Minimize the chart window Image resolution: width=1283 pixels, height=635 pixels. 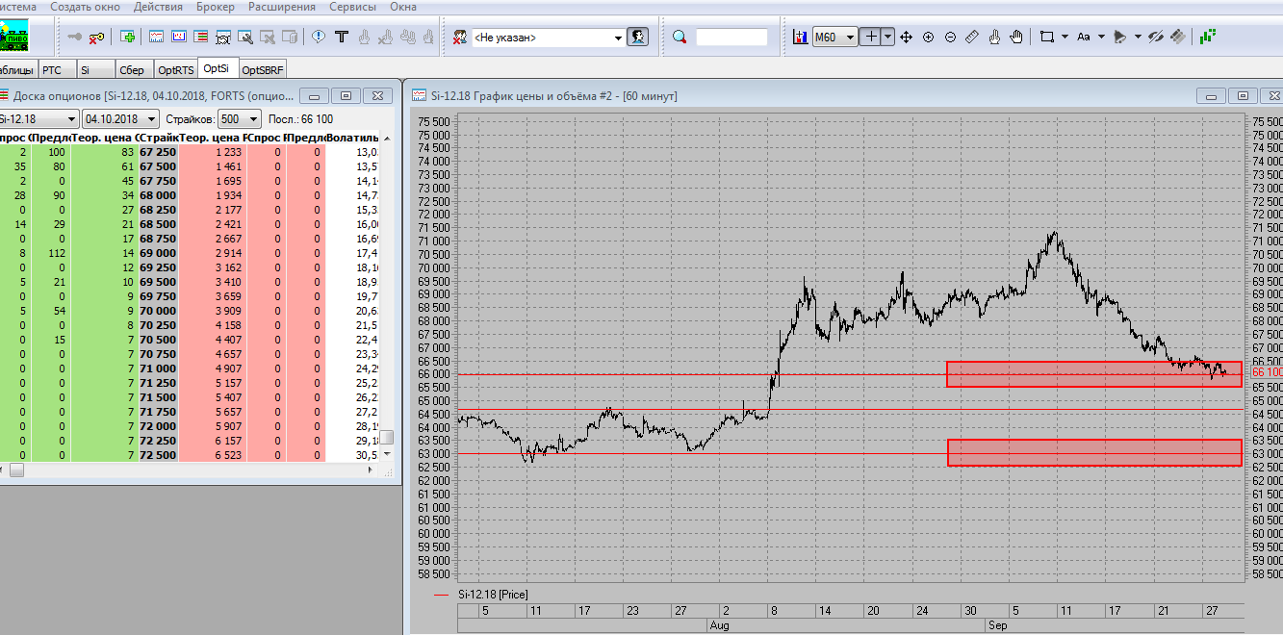tap(1212, 95)
